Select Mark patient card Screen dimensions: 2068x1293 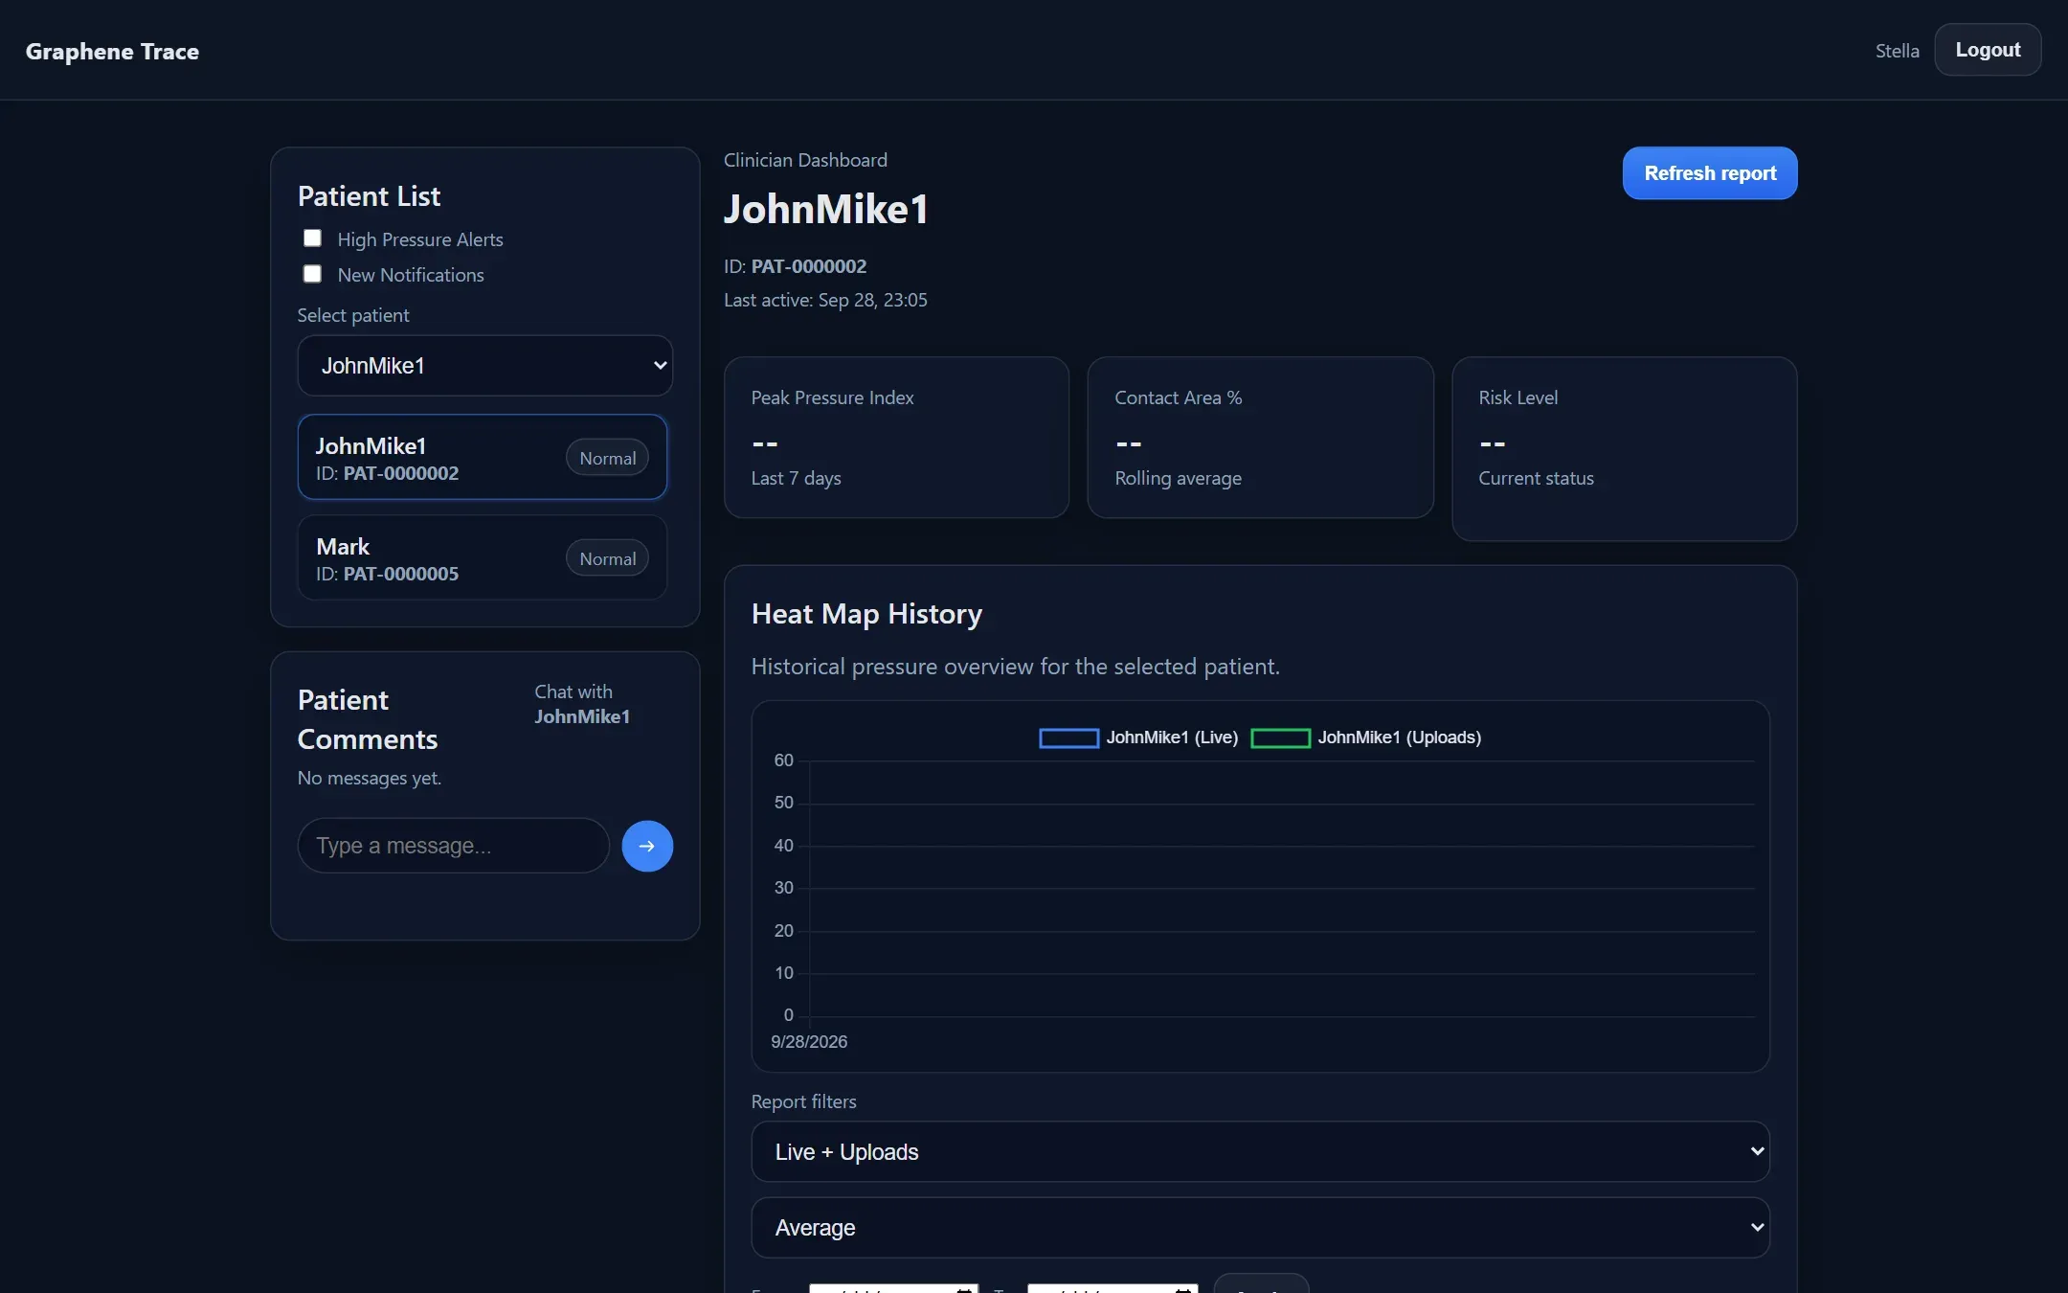coord(483,557)
